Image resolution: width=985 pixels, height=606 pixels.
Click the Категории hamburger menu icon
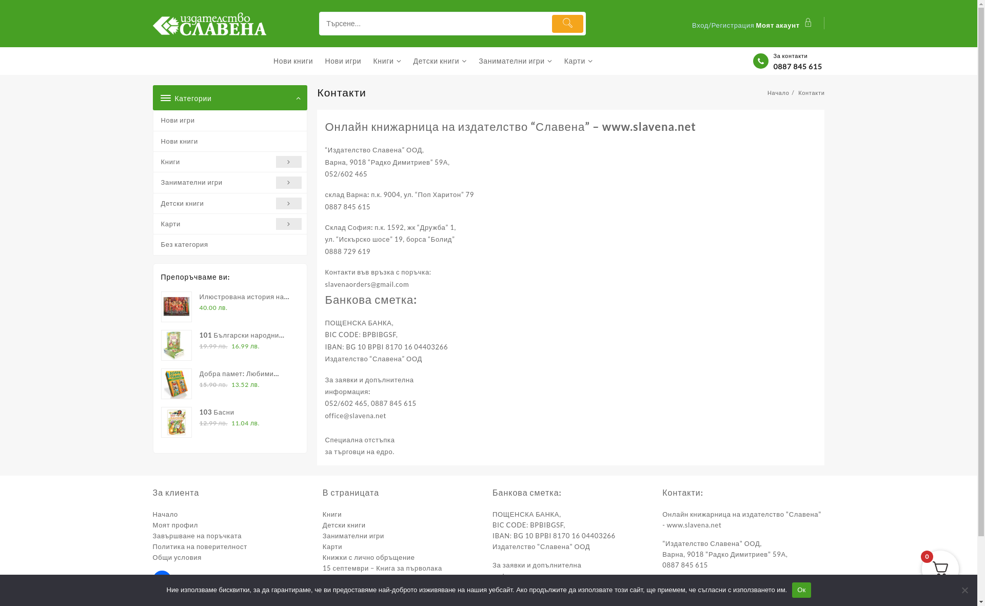click(166, 98)
